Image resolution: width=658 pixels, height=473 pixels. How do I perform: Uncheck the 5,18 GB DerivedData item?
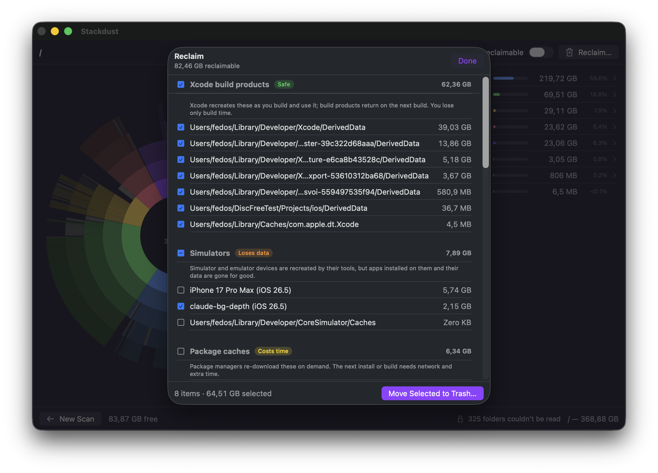pyautogui.click(x=181, y=160)
